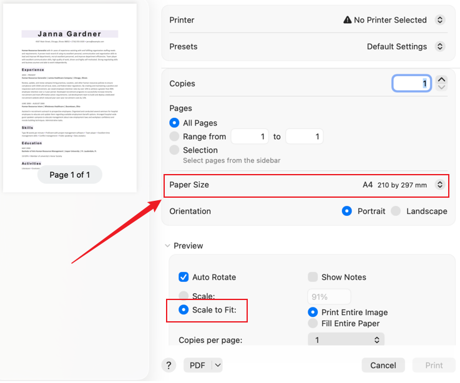Screen dimensions: 460x383
Task: Choose Landscape orientation
Action: 396,211
